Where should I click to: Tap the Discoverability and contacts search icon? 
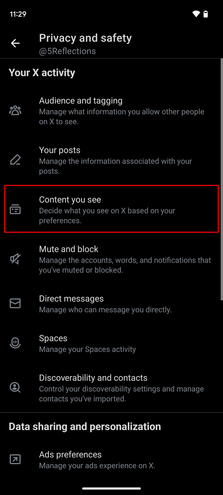tap(15, 387)
